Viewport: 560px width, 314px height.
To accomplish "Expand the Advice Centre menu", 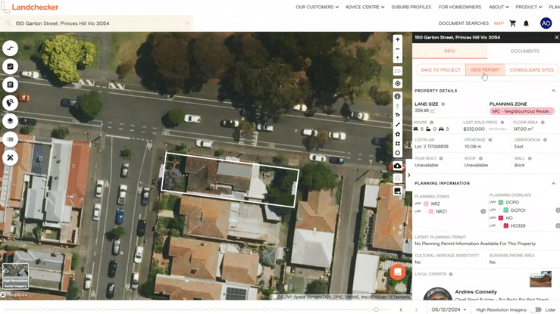I will point(364,7).
